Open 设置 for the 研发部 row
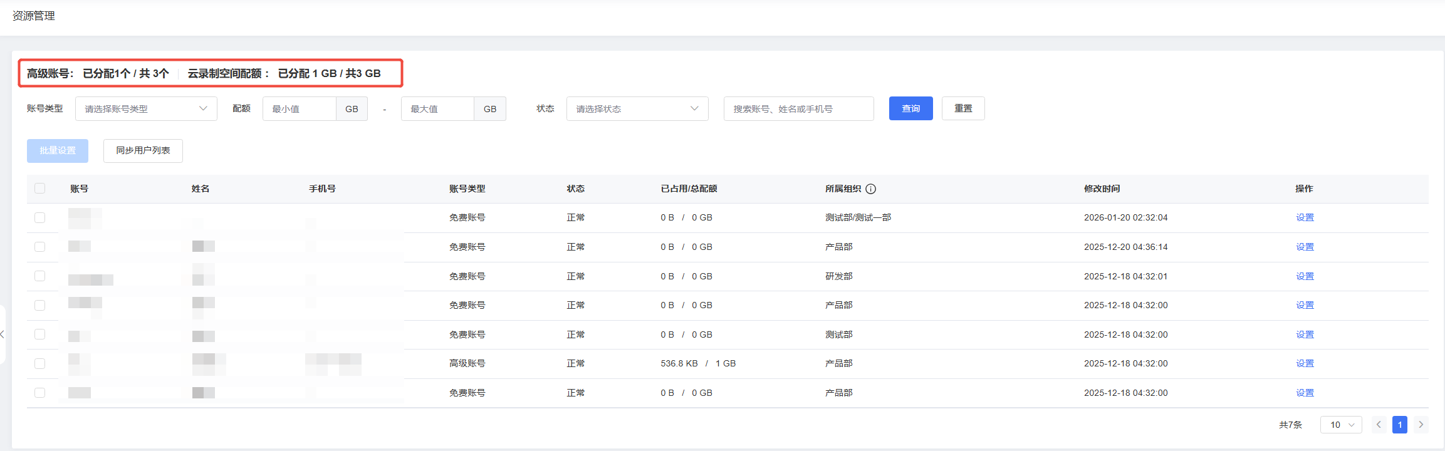Image resolution: width=1445 pixels, height=451 pixels. [1305, 276]
